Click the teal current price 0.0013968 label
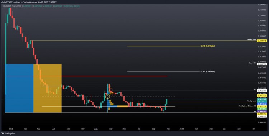The image size is (269, 136). click(x=262, y=100)
